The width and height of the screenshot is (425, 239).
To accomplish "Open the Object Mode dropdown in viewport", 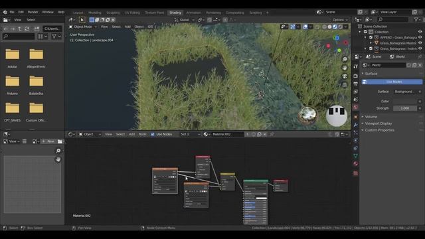I will click(x=82, y=27).
